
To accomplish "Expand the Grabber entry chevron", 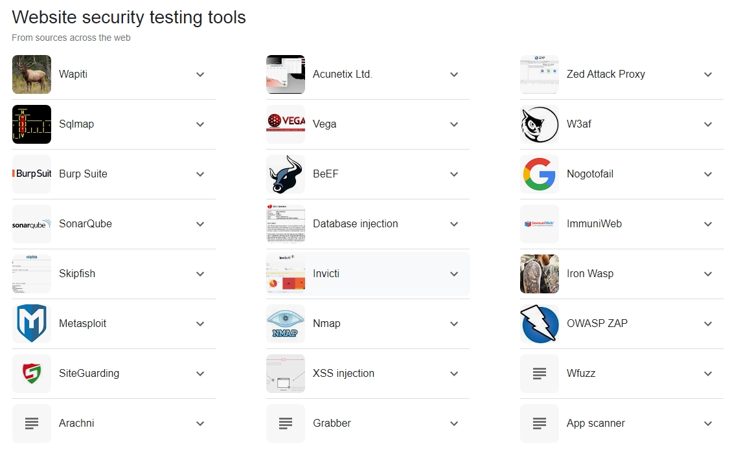I will [x=454, y=424].
